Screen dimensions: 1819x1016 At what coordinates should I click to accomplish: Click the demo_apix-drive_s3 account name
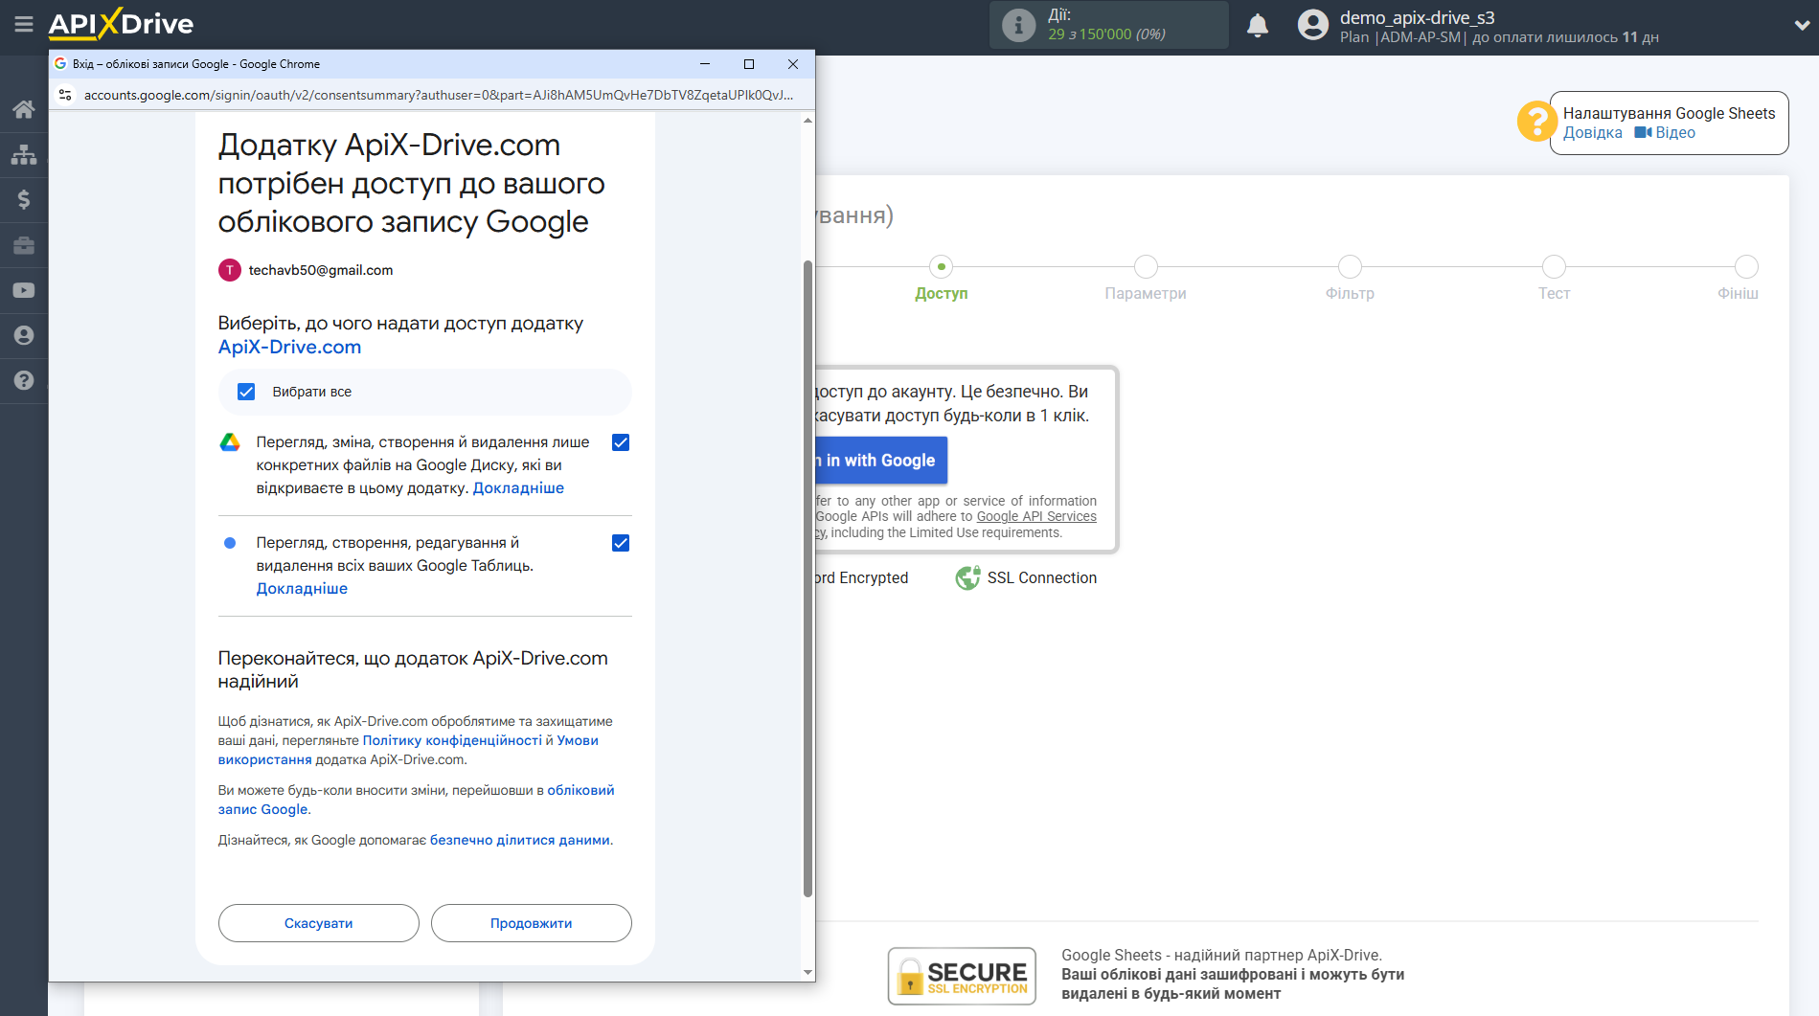point(1418,17)
